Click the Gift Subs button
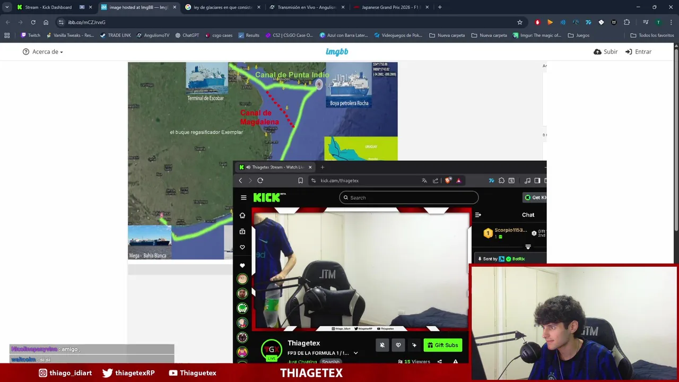This screenshot has height=382, width=679. click(x=443, y=345)
